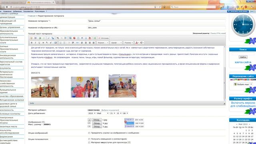This screenshot has height=144, width=256.
Task: Click the analog clock widget
Action: click(243, 25)
